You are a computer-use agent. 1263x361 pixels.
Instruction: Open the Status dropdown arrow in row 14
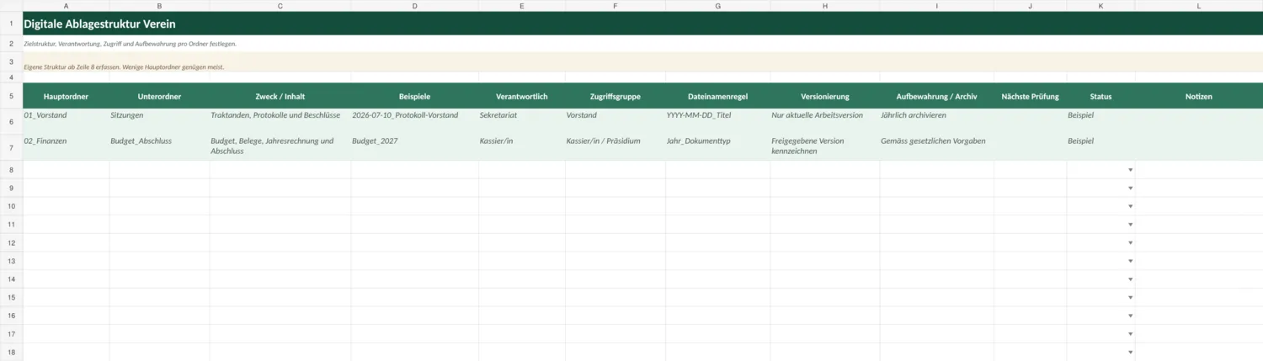click(x=1130, y=279)
